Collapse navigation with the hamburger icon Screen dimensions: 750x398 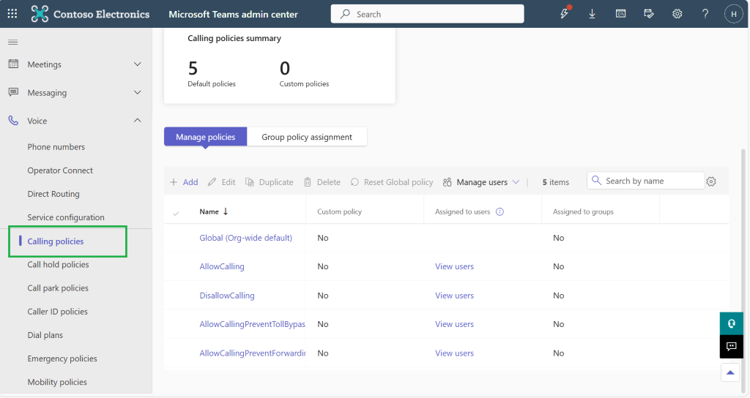tap(13, 42)
